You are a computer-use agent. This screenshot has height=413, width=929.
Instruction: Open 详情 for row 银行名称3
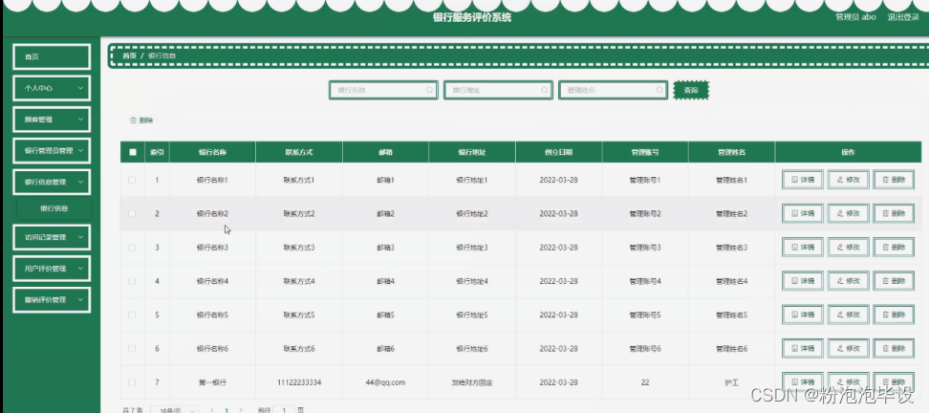click(803, 247)
